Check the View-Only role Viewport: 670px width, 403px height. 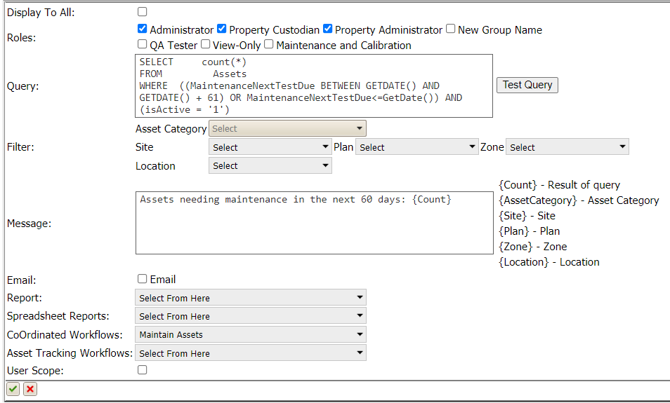tap(206, 44)
